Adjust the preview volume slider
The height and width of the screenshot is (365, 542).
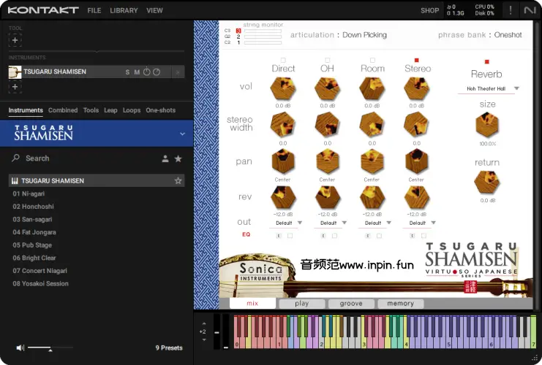(50, 348)
